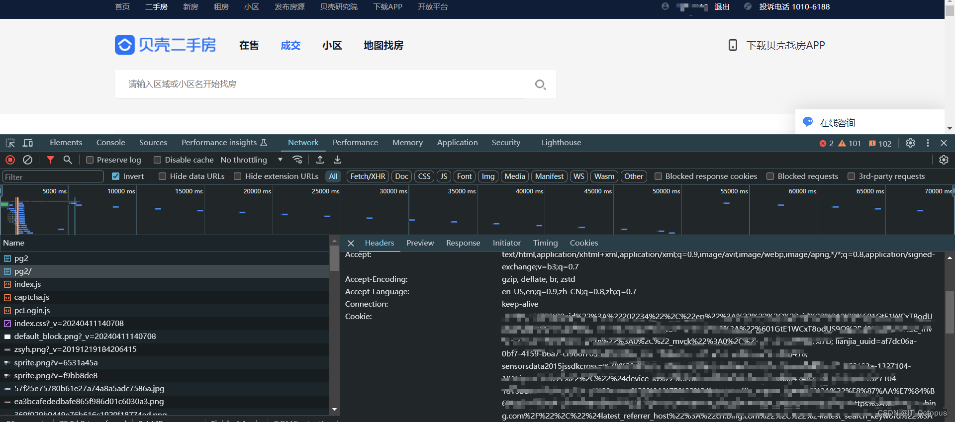Check Hide data URLs
This screenshot has width=955, height=422.
[162, 176]
